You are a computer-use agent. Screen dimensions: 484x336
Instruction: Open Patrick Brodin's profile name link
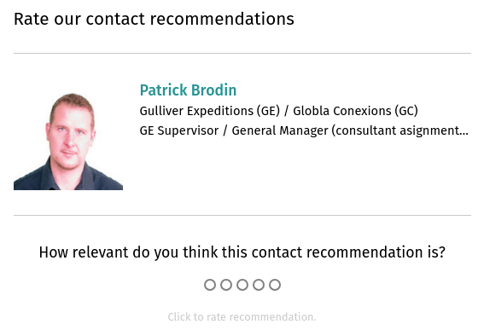point(188,90)
